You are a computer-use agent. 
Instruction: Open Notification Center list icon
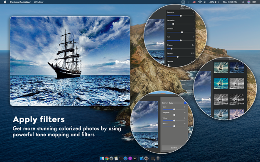(254, 2)
